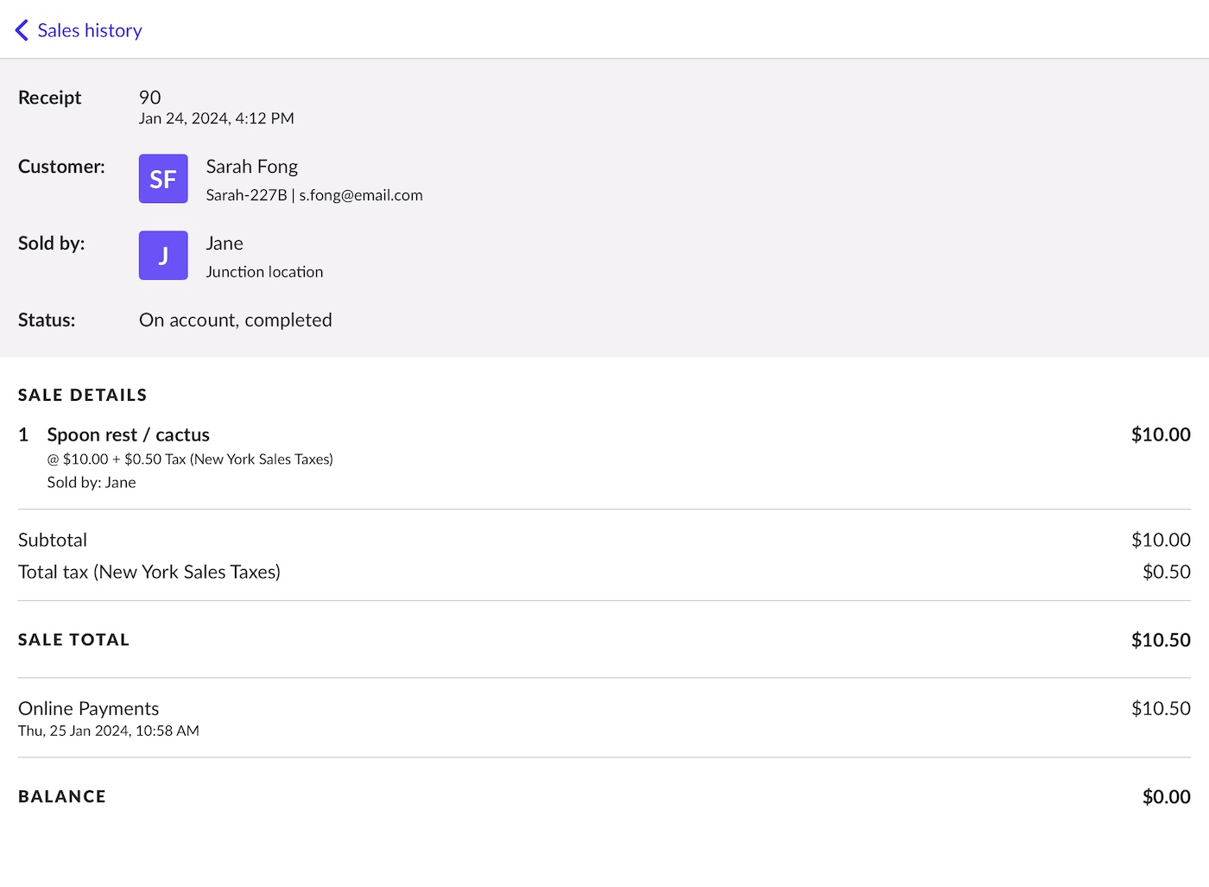This screenshot has height=887, width=1209.
Task: Click the receipt date Jan 24, 2024
Action: [216, 118]
